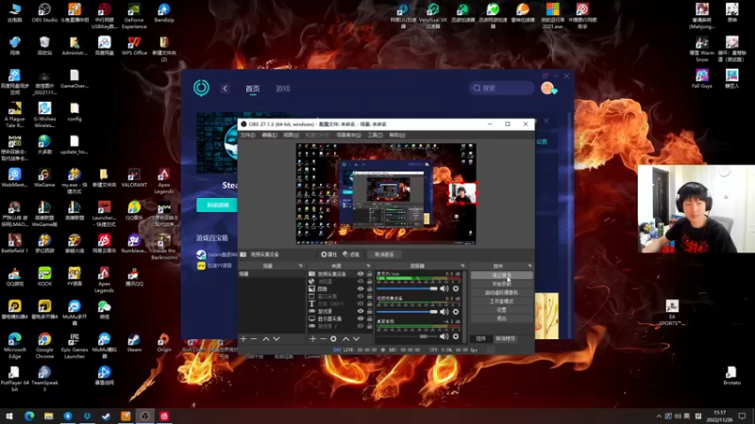
Task: Pop out the 控件 dock panel
Action: pyautogui.click(x=529, y=266)
